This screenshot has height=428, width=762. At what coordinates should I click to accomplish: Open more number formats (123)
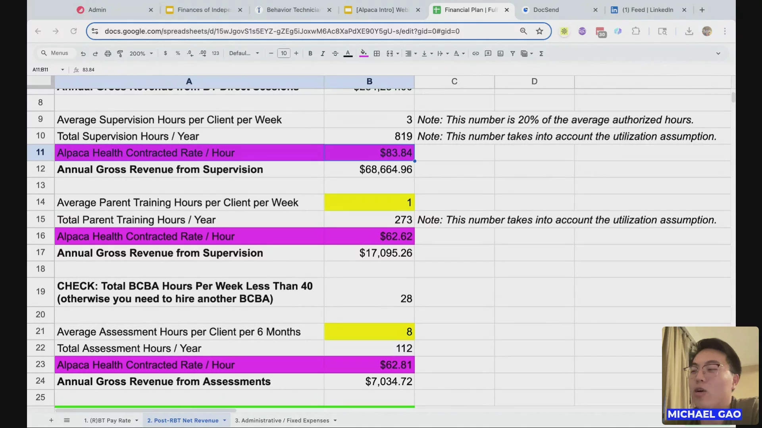216,53
